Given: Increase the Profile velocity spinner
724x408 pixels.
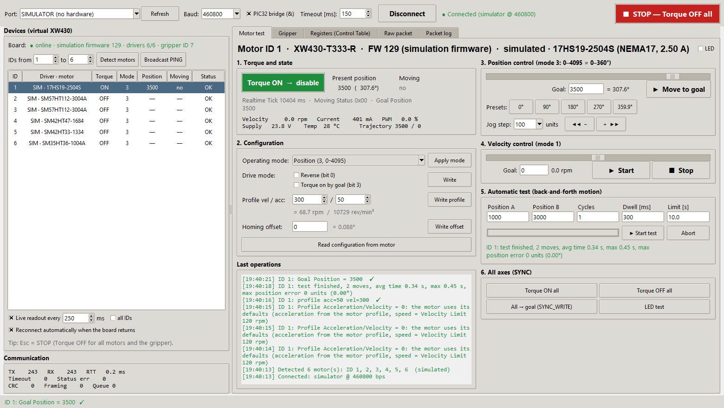Looking at the screenshot, I should pos(324,197).
